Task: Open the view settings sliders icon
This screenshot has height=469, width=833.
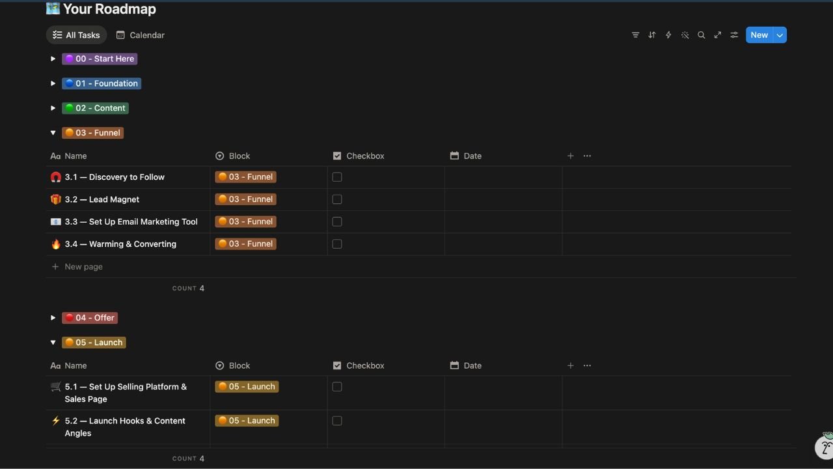Action: [x=734, y=35]
